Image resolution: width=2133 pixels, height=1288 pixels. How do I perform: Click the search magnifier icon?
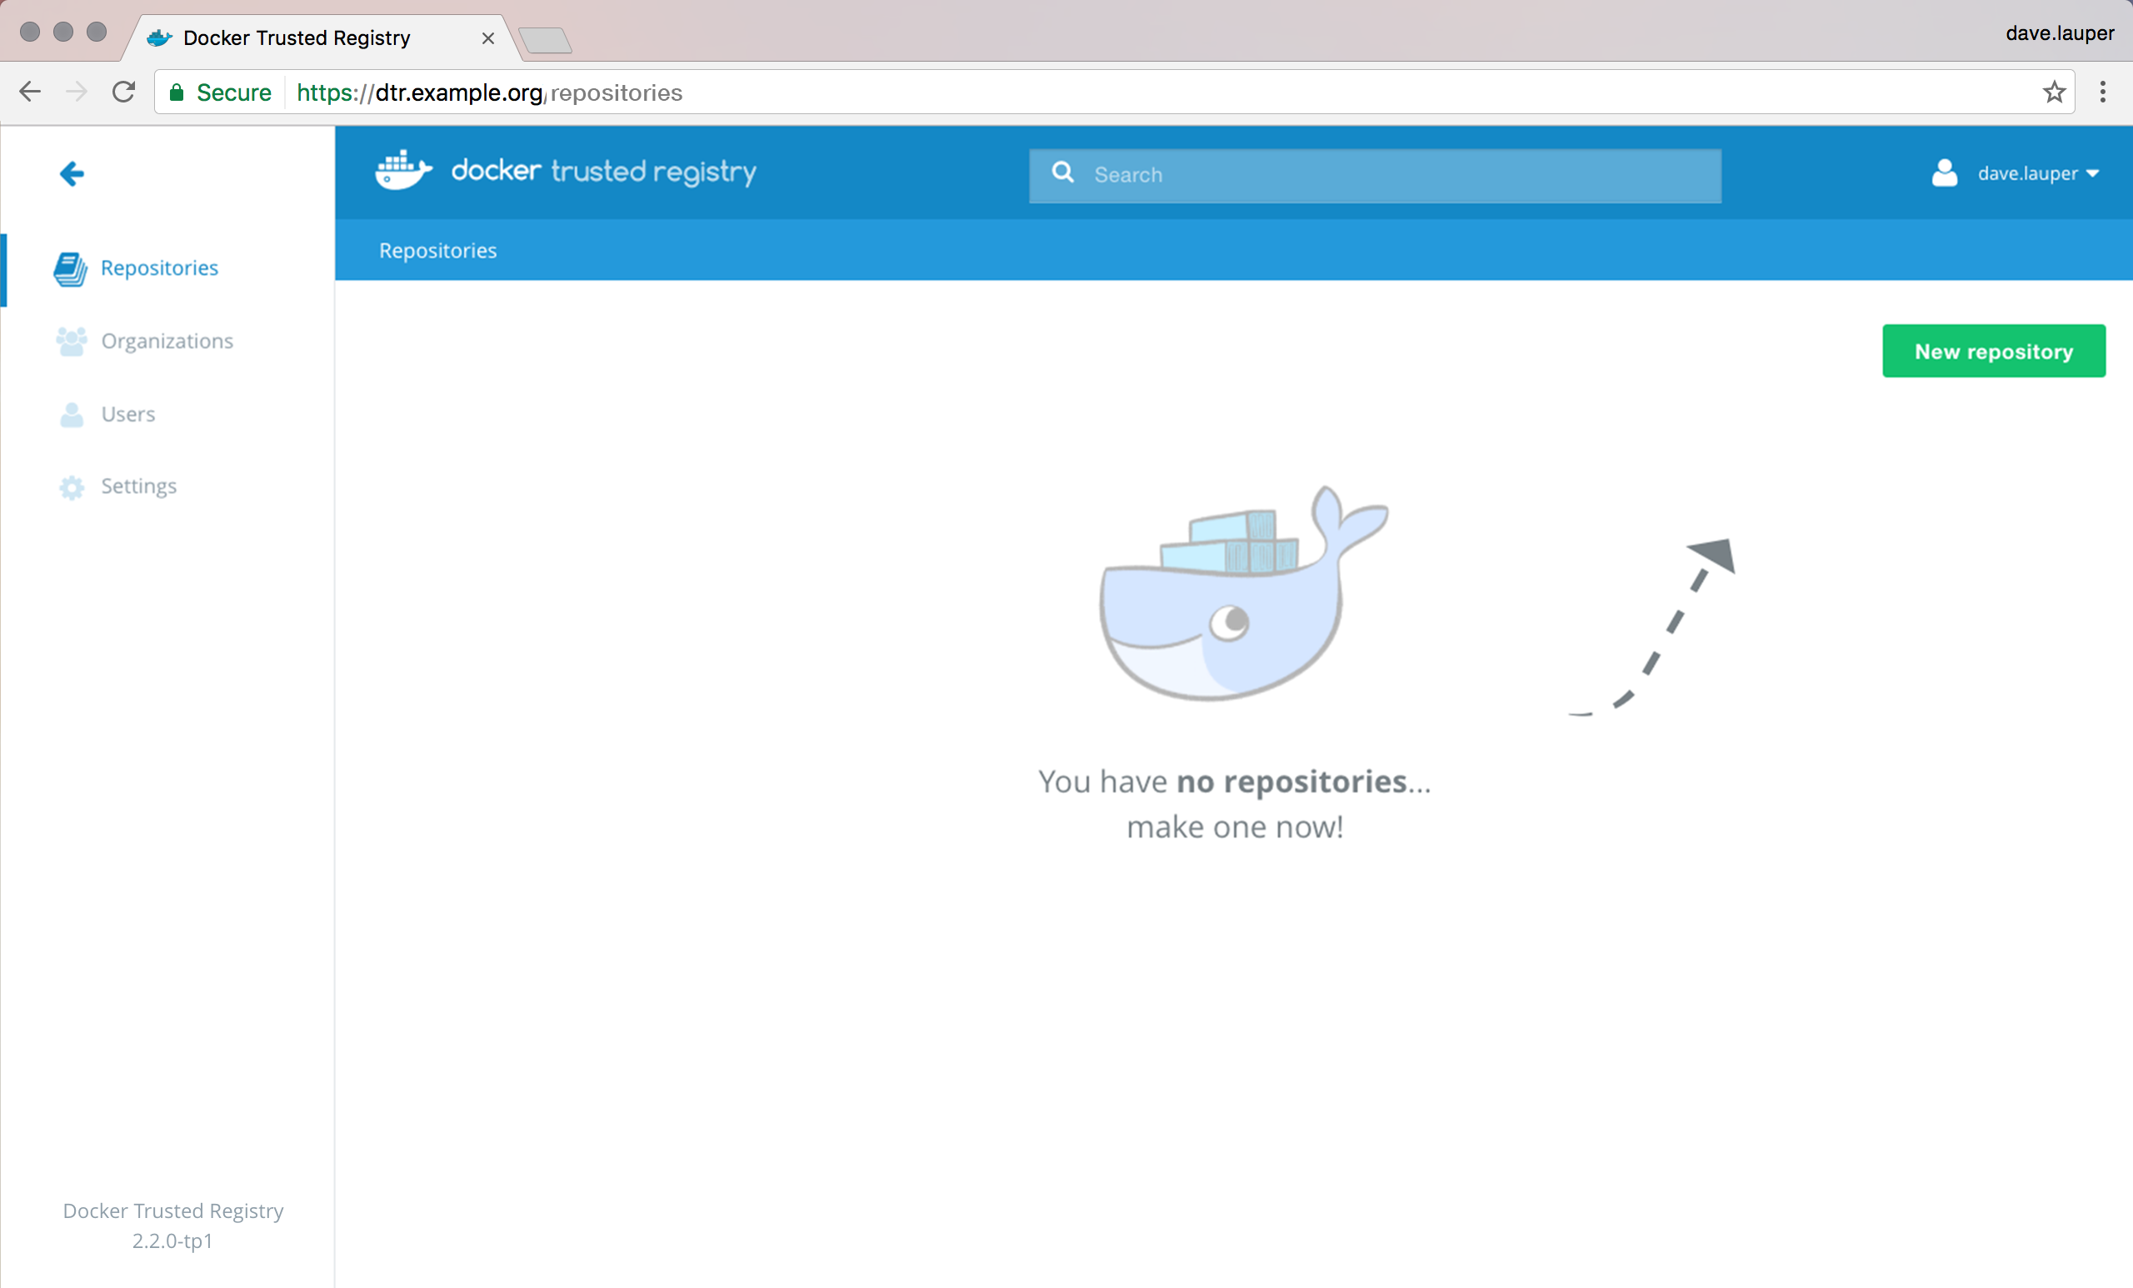point(1063,173)
